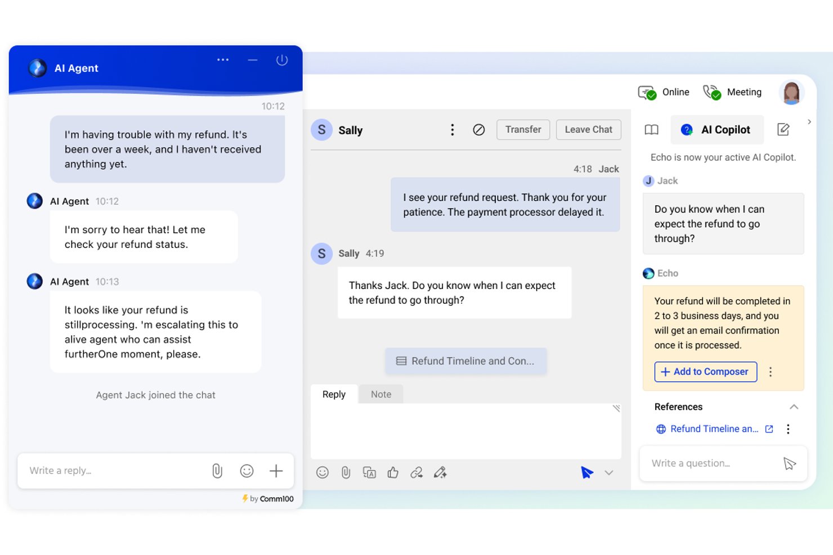Toggle the Meeting call status
Image resolution: width=833 pixels, height=555 pixels.
(733, 92)
